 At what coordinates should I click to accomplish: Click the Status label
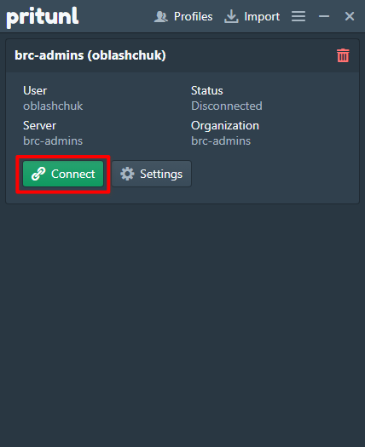coord(207,90)
